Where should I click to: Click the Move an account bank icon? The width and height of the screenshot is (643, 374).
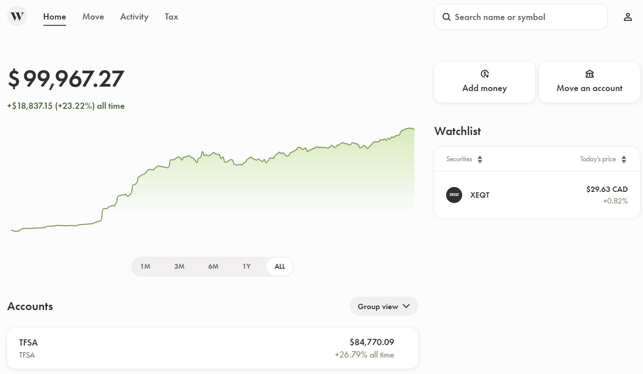589,74
